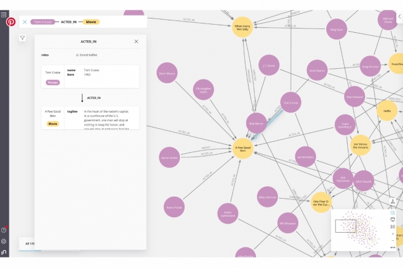Select the Kevin Pollak node
The width and height of the screenshot is (403, 268).
pos(174,207)
